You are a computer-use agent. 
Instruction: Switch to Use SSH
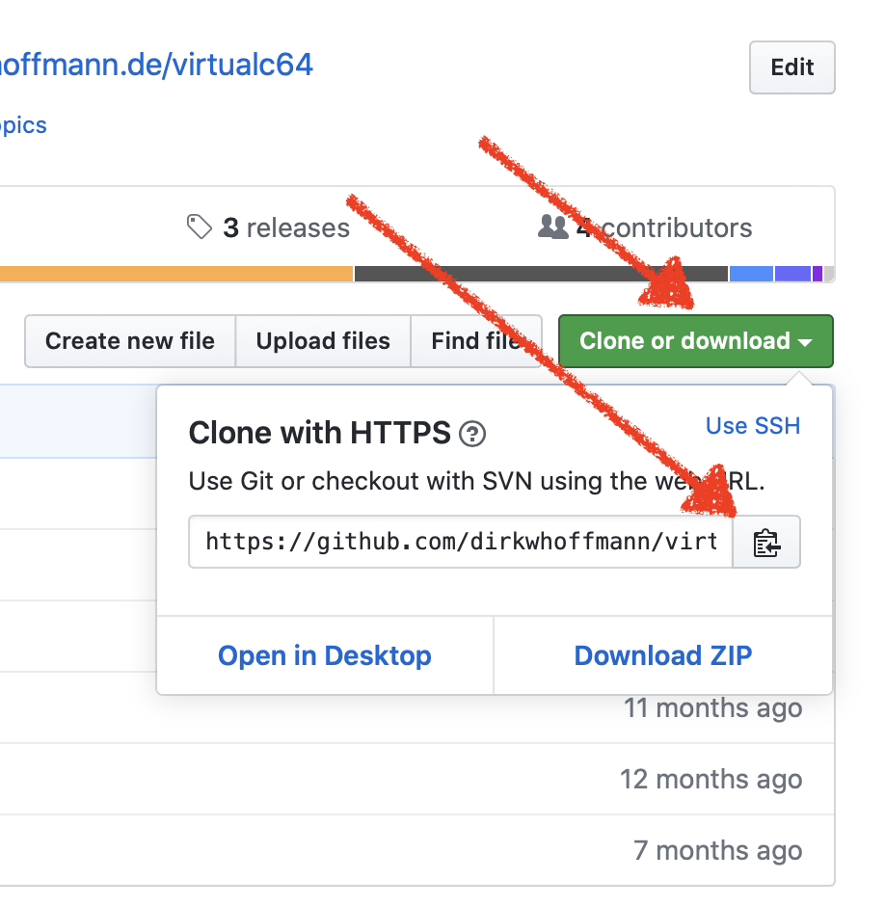[753, 426]
